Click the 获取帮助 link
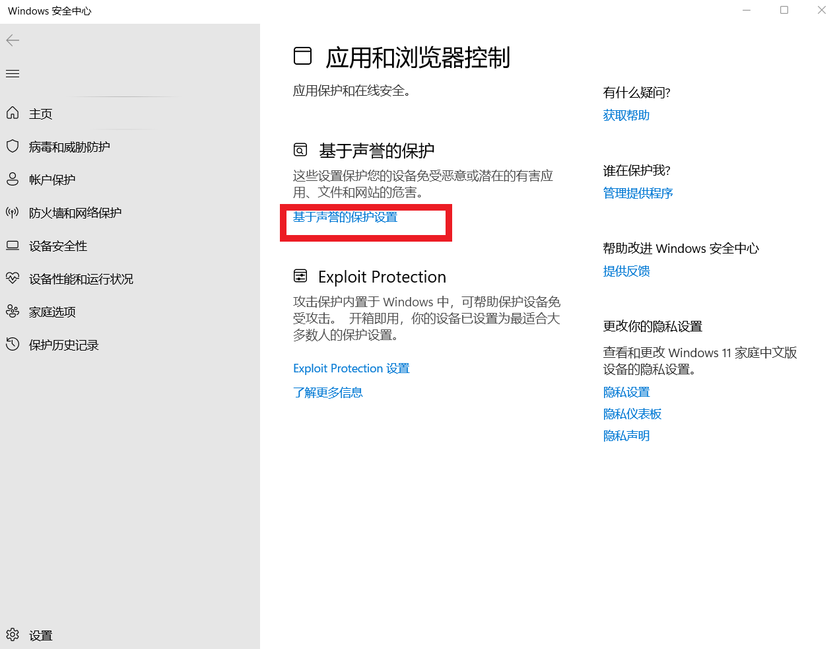This screenshot has width=837, height=649. click(626, 116)
